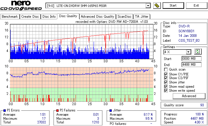Switch to the ScanDisc tab
208x126 pixels.
[124, 17]
